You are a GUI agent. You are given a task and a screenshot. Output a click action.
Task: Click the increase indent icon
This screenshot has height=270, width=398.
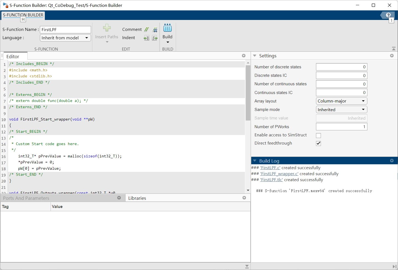tap(147, 38)
